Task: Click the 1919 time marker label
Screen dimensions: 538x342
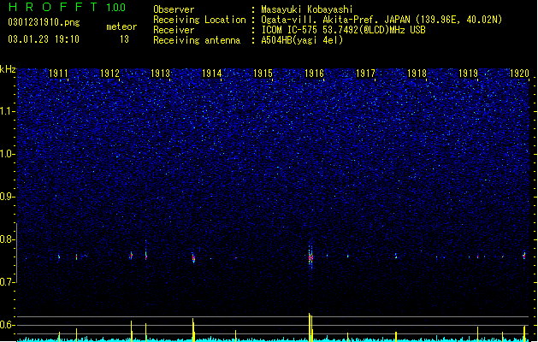Action: (468, 74)
